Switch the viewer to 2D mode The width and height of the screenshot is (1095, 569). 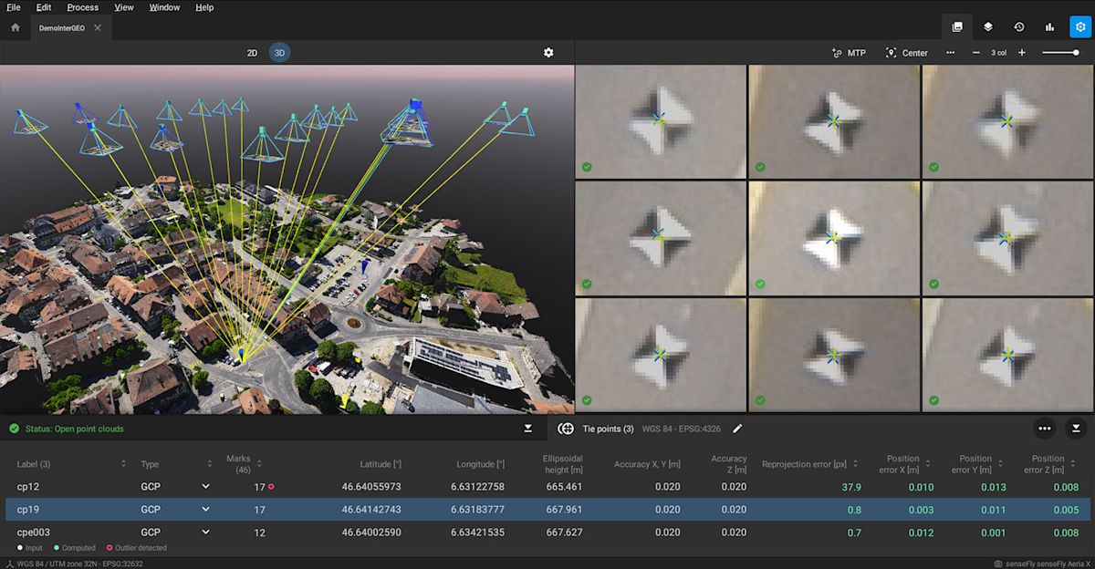254,52
